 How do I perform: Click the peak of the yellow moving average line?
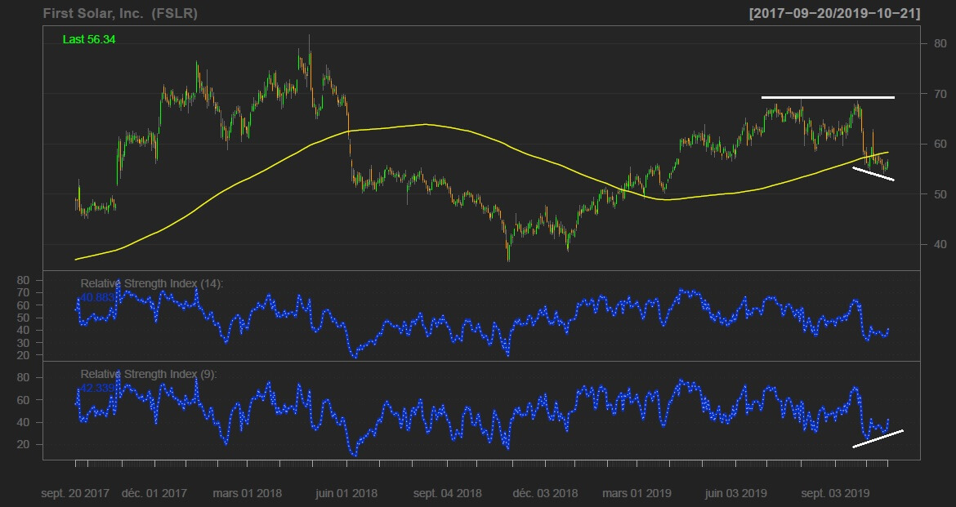(426, 124)
